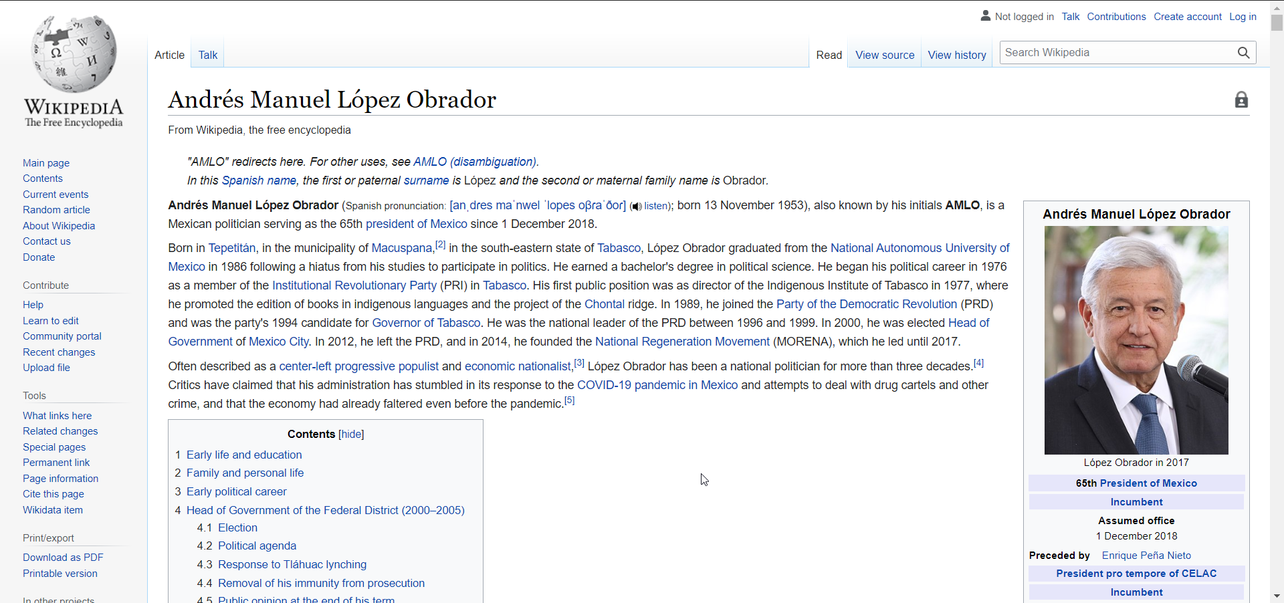Open Contributions in the top bar
Image resolution: width=1284 pixels, height=603 pixels.
(x=1116, y=17)
